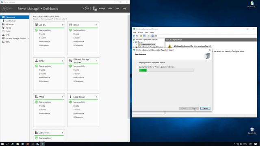The width and height of the screenshot is (260, 146).
Task: Open Events in the WDS tile
Action: point(42,106)
